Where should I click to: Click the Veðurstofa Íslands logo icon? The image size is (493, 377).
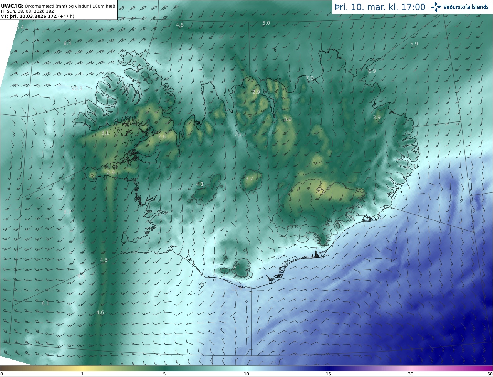pyautogui.click(x=436, y=7)
